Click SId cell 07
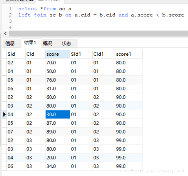The height and width of the screenshot is (176, 188). coord(16,132)
